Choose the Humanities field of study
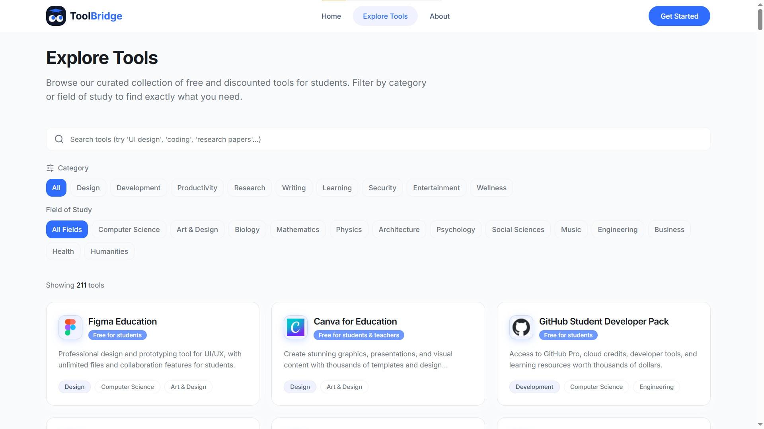The width and height of the screenshot is (764, 429). [x=109, y=251]
